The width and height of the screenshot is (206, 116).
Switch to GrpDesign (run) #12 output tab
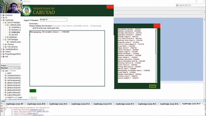pyautogui.click(x=80, y=104)
